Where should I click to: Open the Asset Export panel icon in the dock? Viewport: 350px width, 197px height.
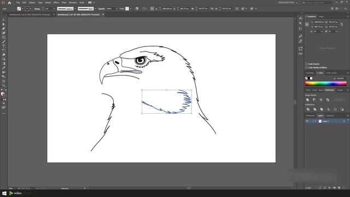click(300, 49)
